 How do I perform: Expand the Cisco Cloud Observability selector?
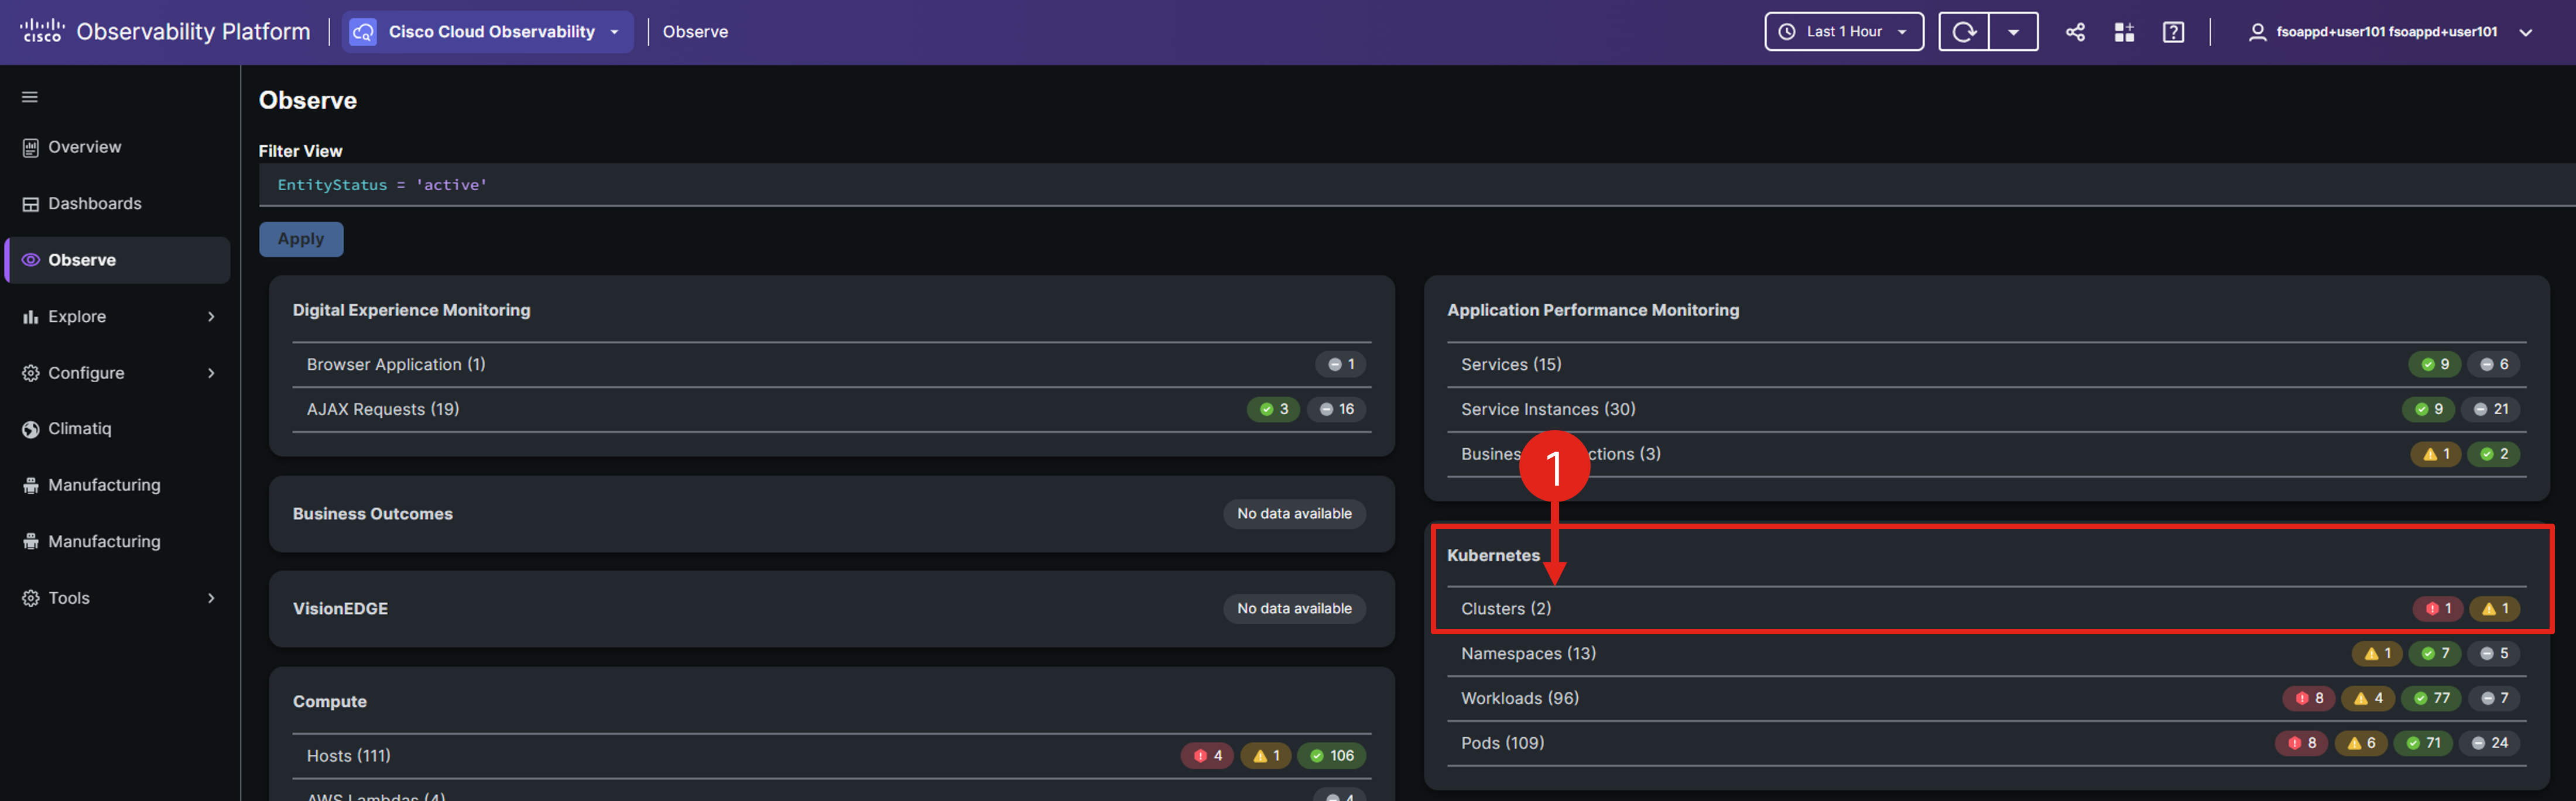pos(488,32)
